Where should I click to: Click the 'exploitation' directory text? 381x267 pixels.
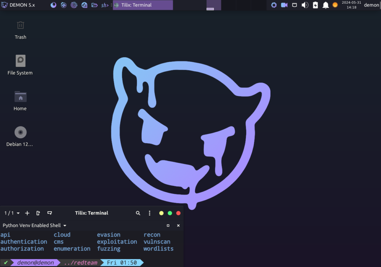pyautogui.click(x=117, y=242)
